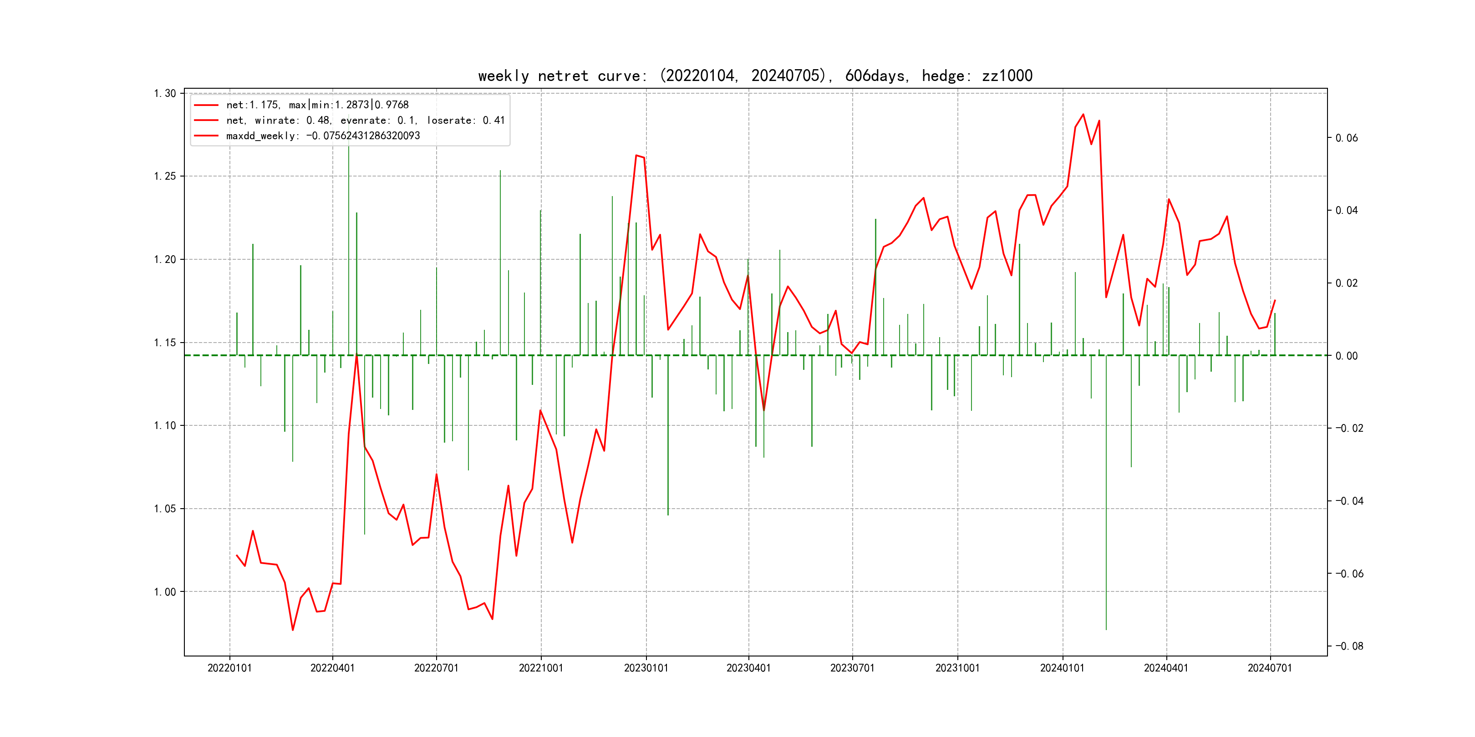Click the 1.00 left axis label
This screenshot has width=1475, height=737.
(165, 592)
